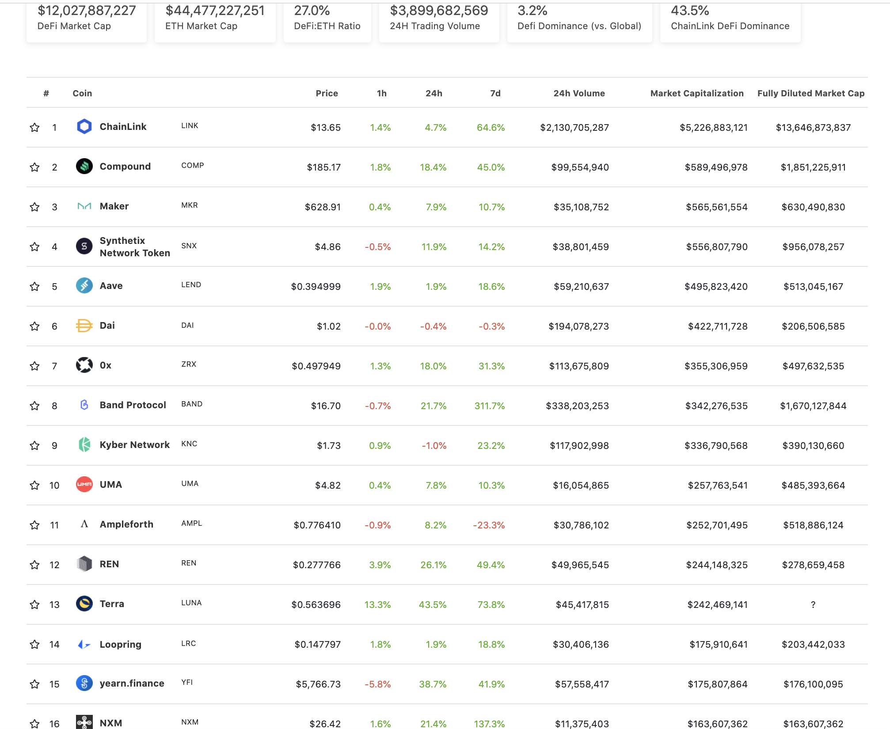Toggle the favorite star for Maker

(34, 207)
